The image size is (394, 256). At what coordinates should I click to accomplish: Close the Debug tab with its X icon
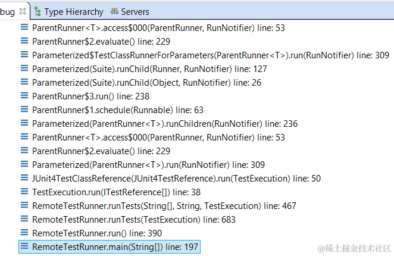tap(23, 11)
